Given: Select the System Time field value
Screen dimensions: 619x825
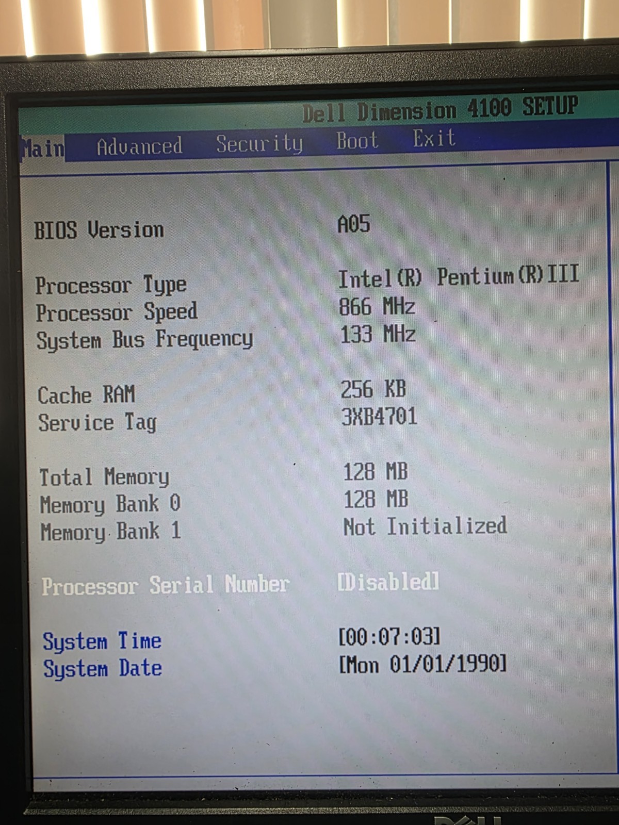Looking at the screenshot, I should [x=389, y=637].
